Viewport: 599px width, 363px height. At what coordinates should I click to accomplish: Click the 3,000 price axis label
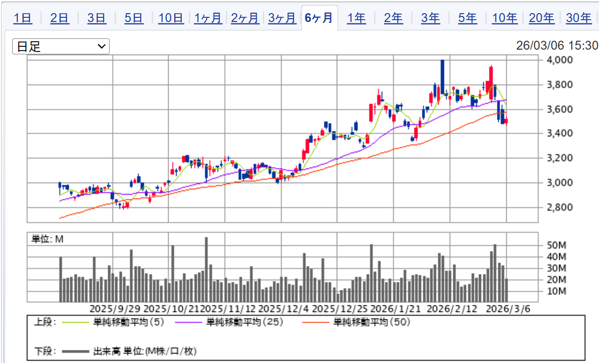[560, 183]
